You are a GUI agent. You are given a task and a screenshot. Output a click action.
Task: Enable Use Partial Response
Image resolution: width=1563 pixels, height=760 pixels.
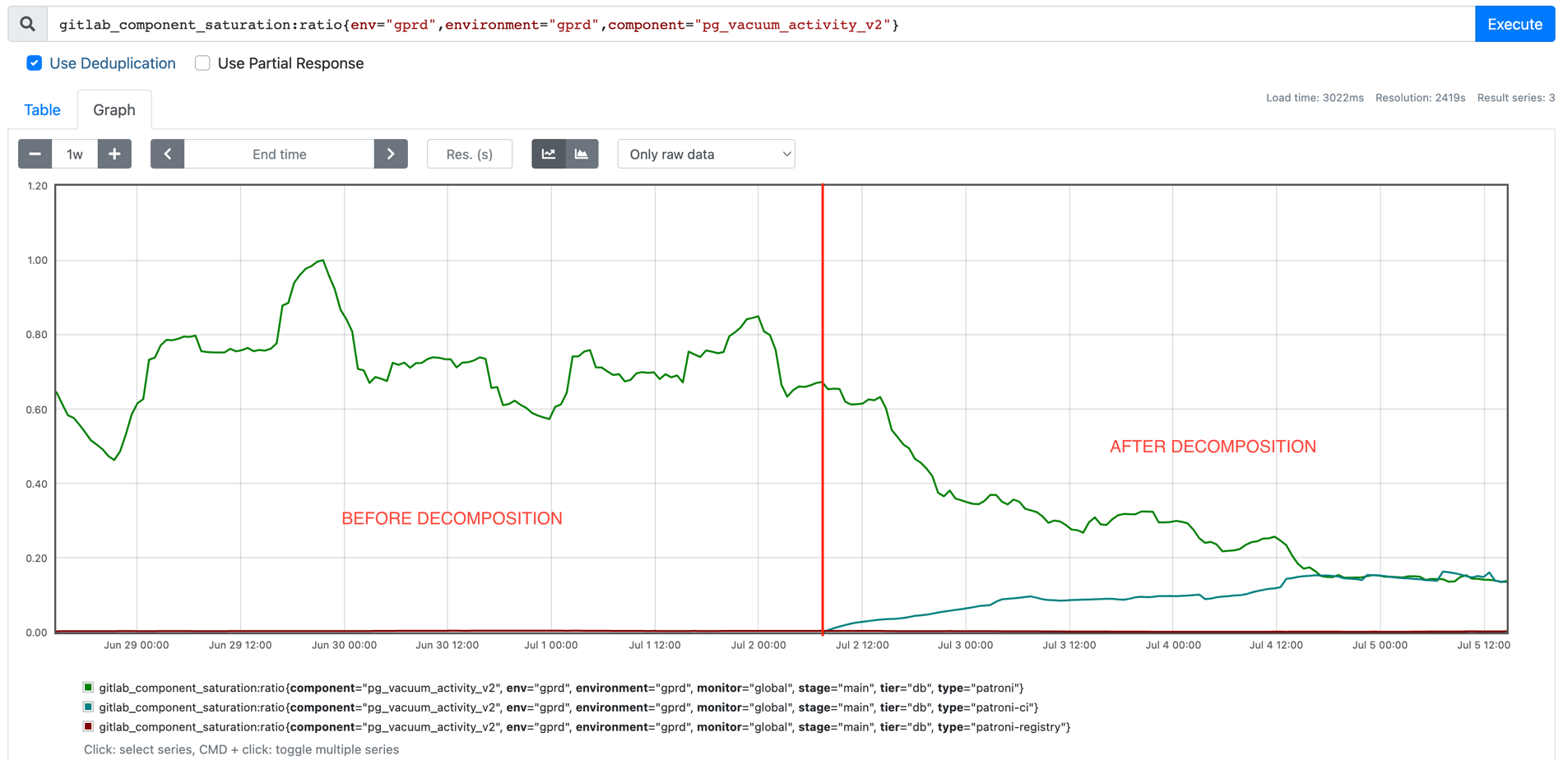pos(202,63)
